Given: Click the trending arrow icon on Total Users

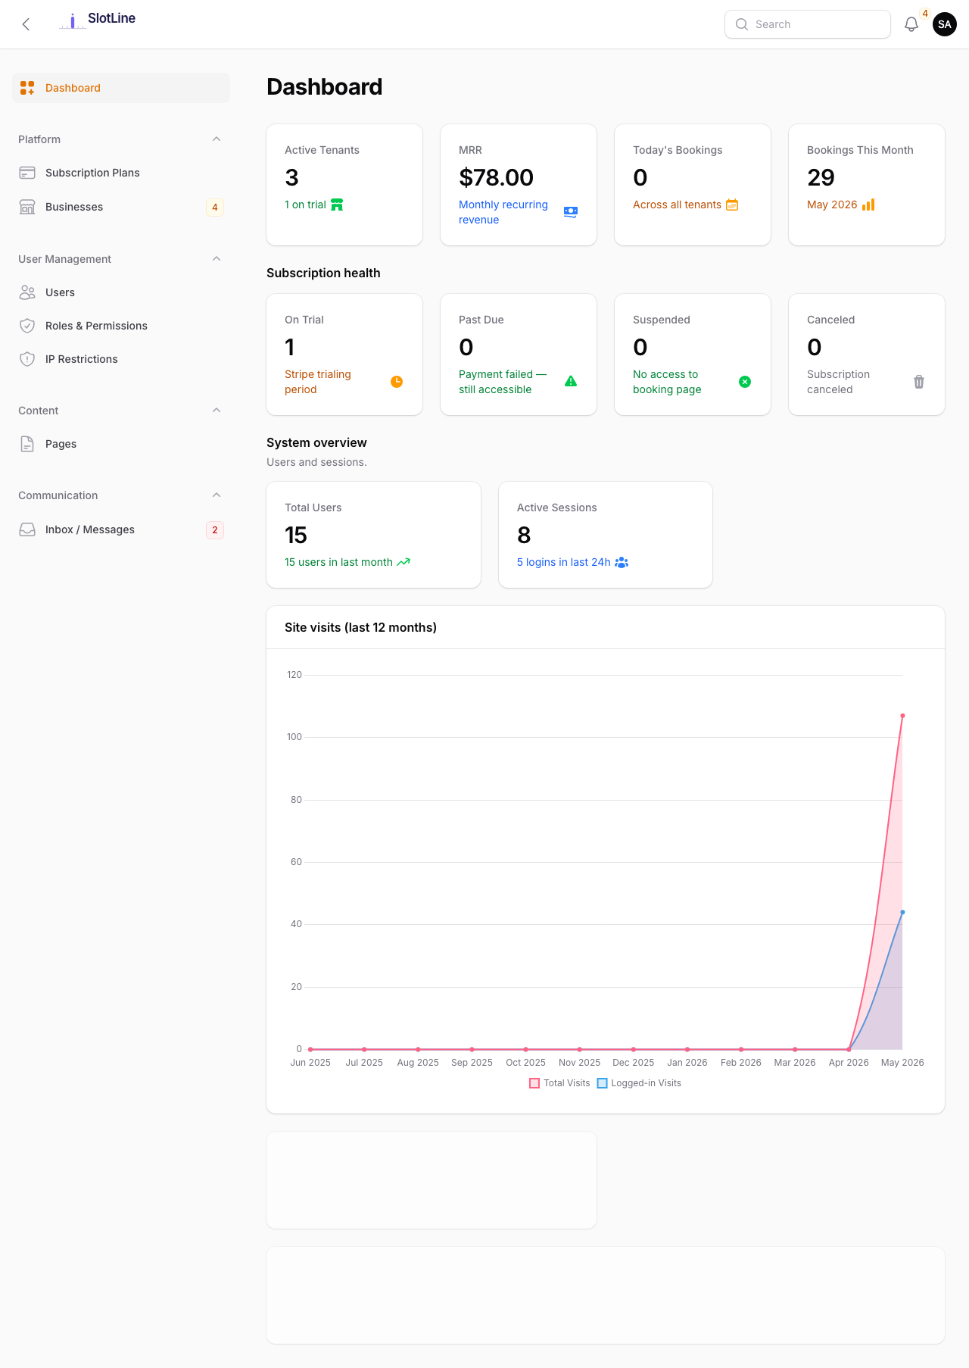Looking at the screenshot, I should click(x=403, y=562).
